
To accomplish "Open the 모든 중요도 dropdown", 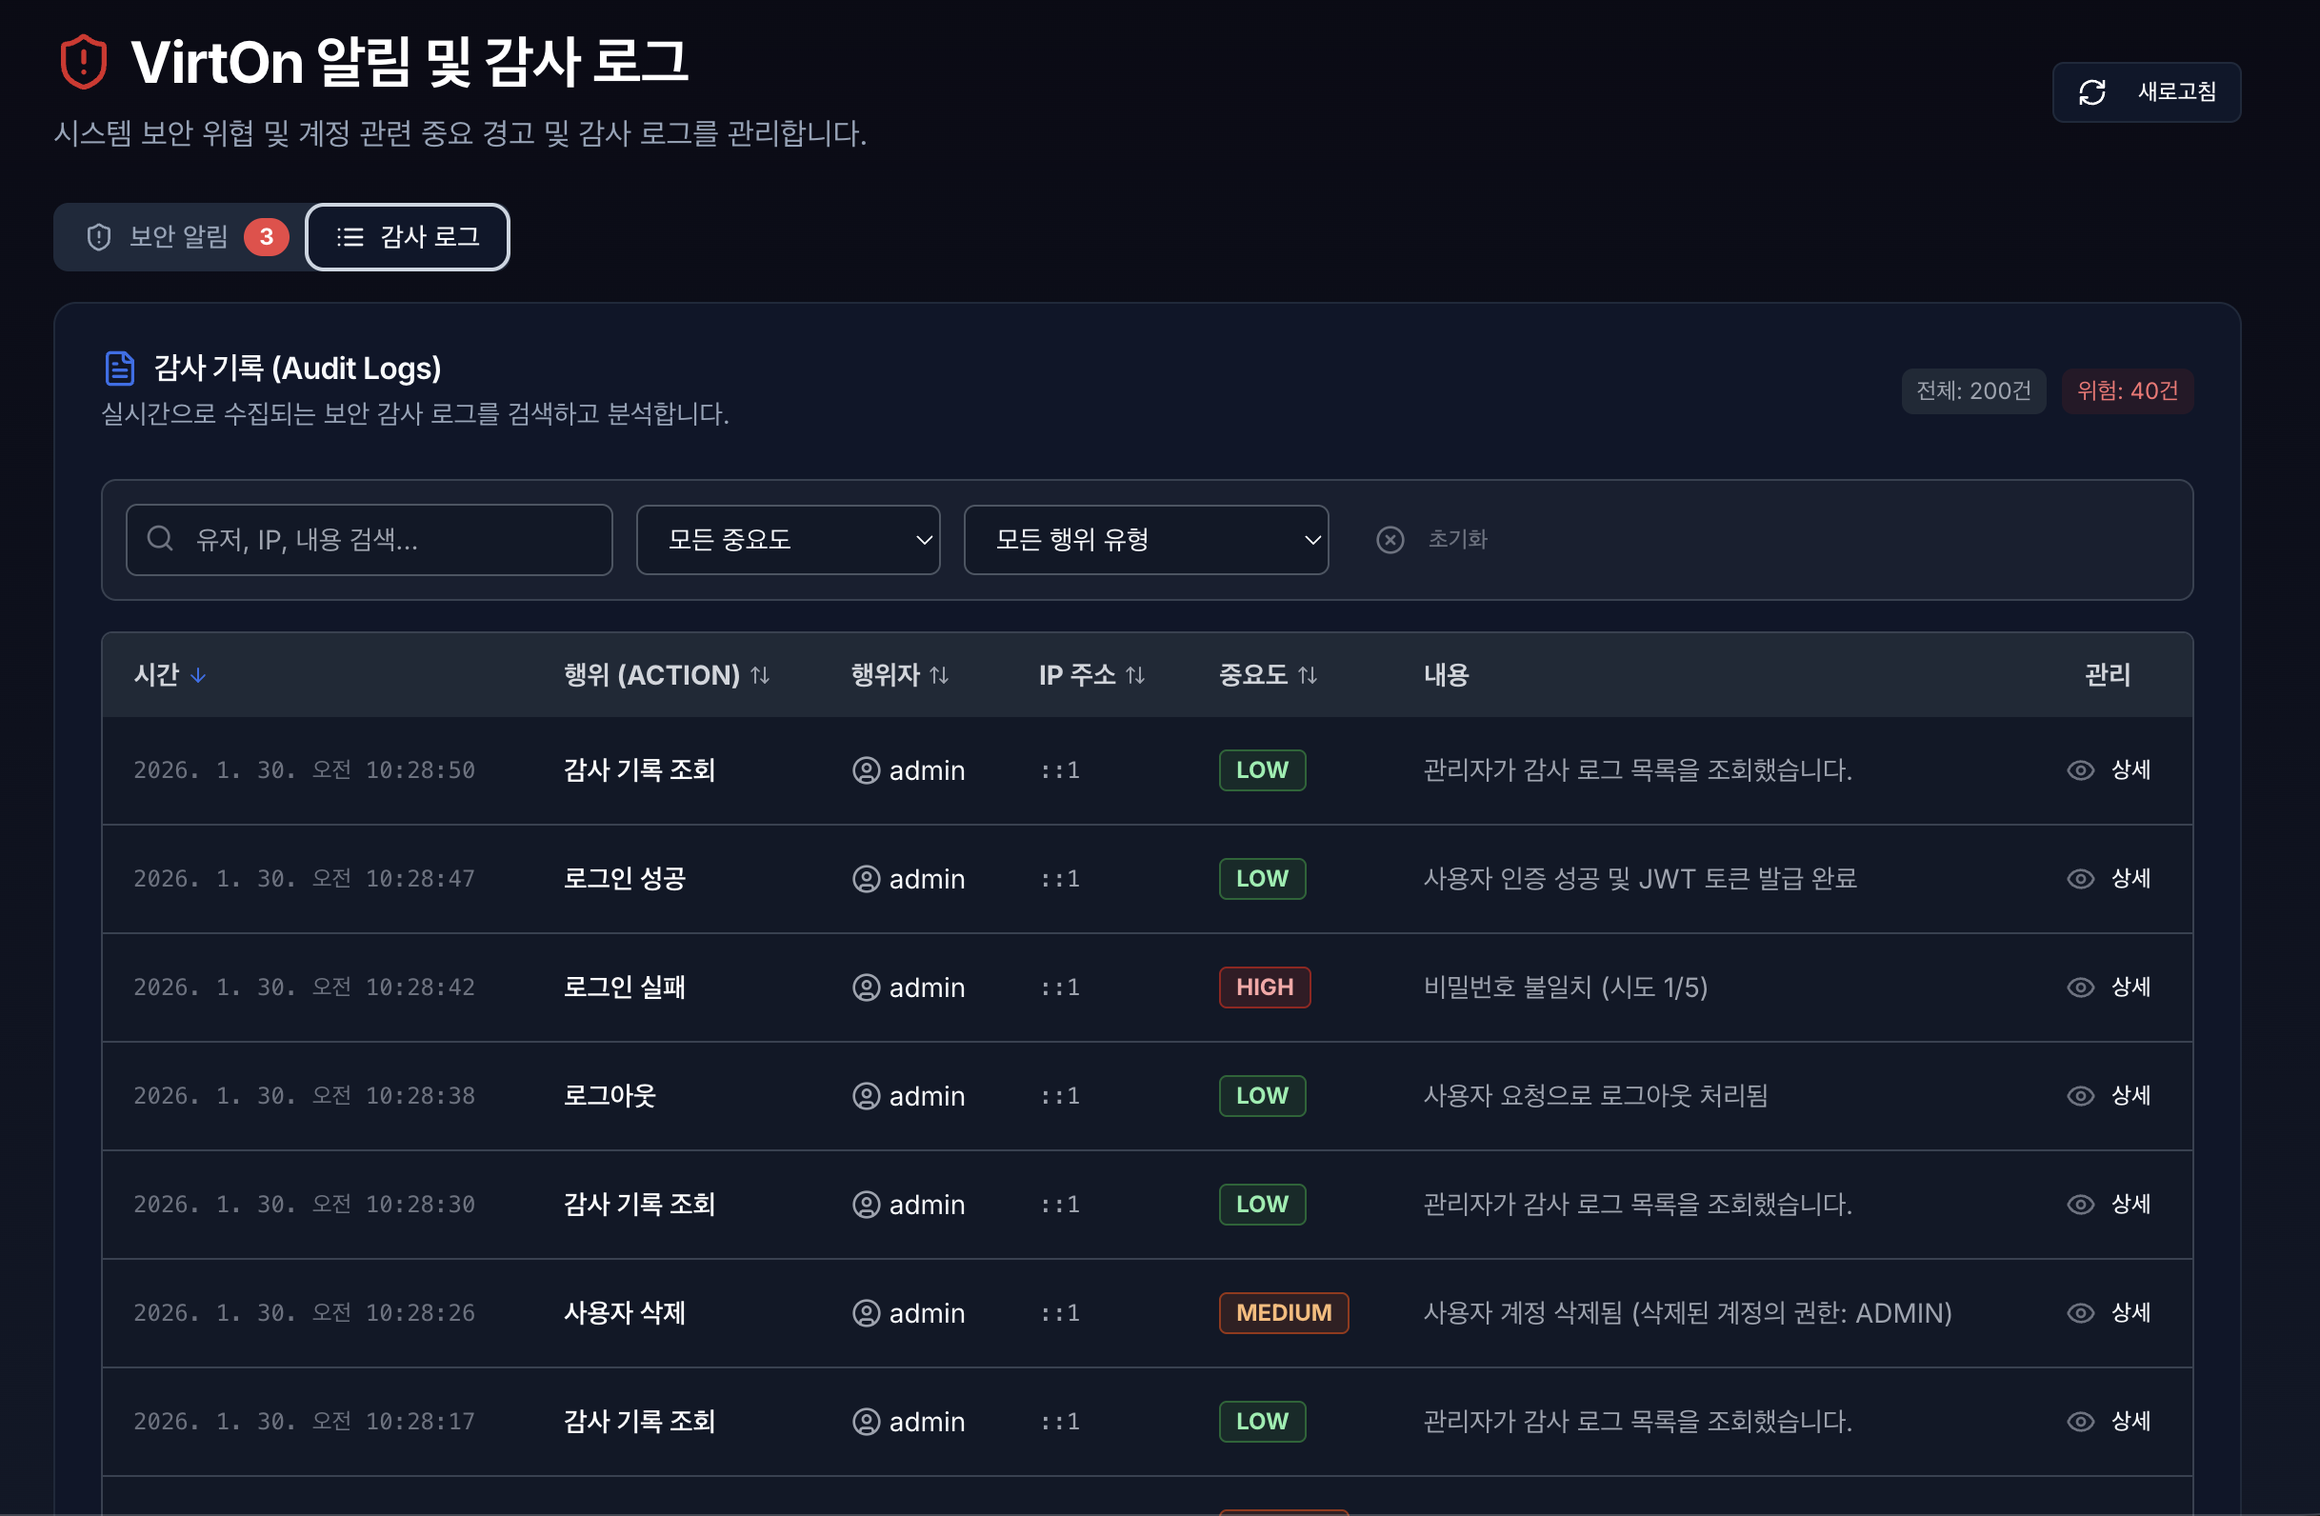I will tap(788, 539).
